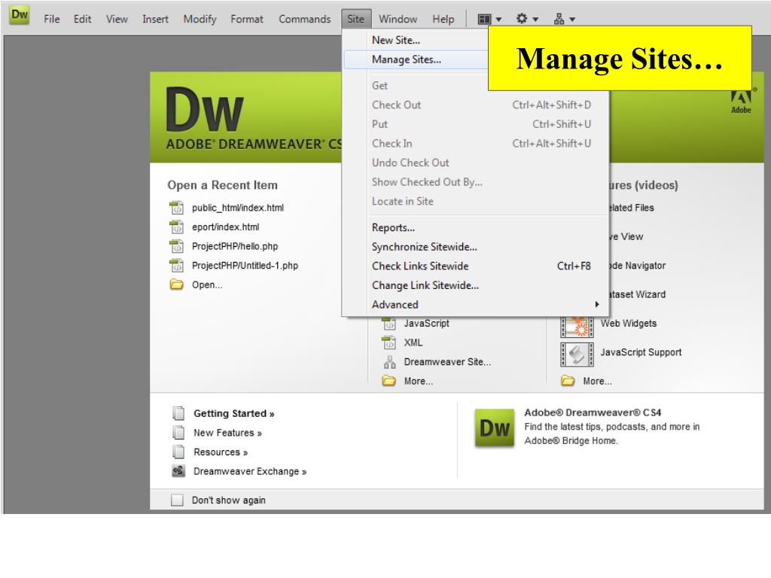The height and width of the screenshot is (578, 771).
Task: Click the ProjectPHP/hello.php file icon
Action: click(x=176, y=246)
